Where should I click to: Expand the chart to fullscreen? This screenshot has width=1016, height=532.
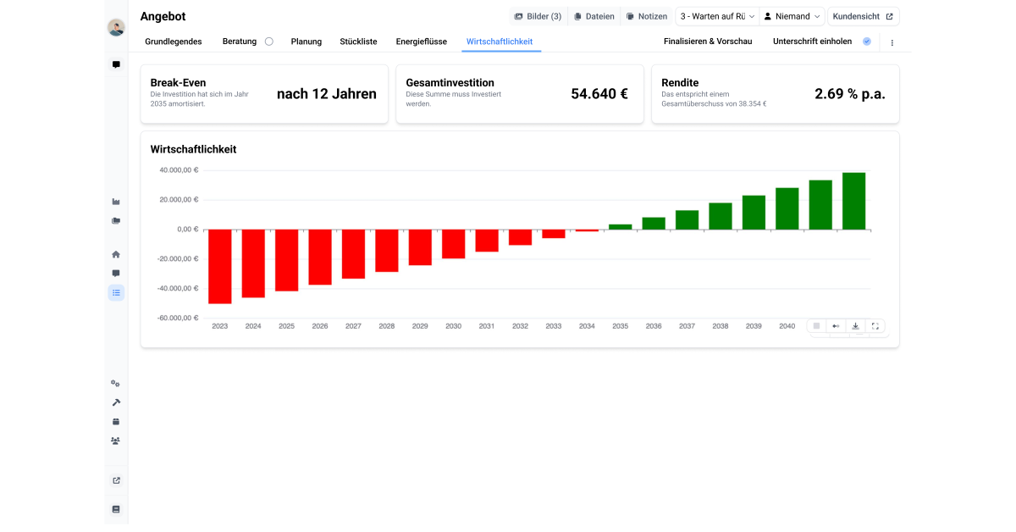click(x=875, y=326)
